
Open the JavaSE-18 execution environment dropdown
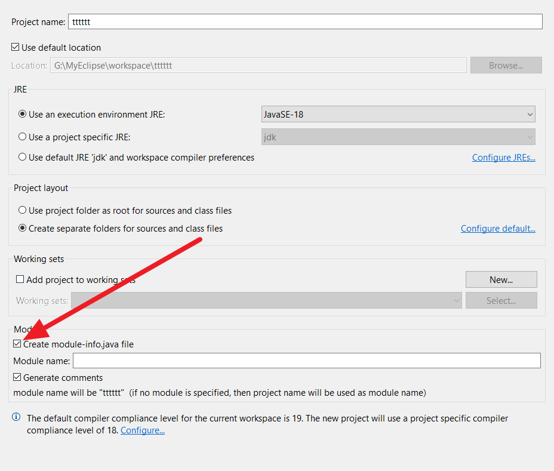pyautogui.click(x=398, y=114)
